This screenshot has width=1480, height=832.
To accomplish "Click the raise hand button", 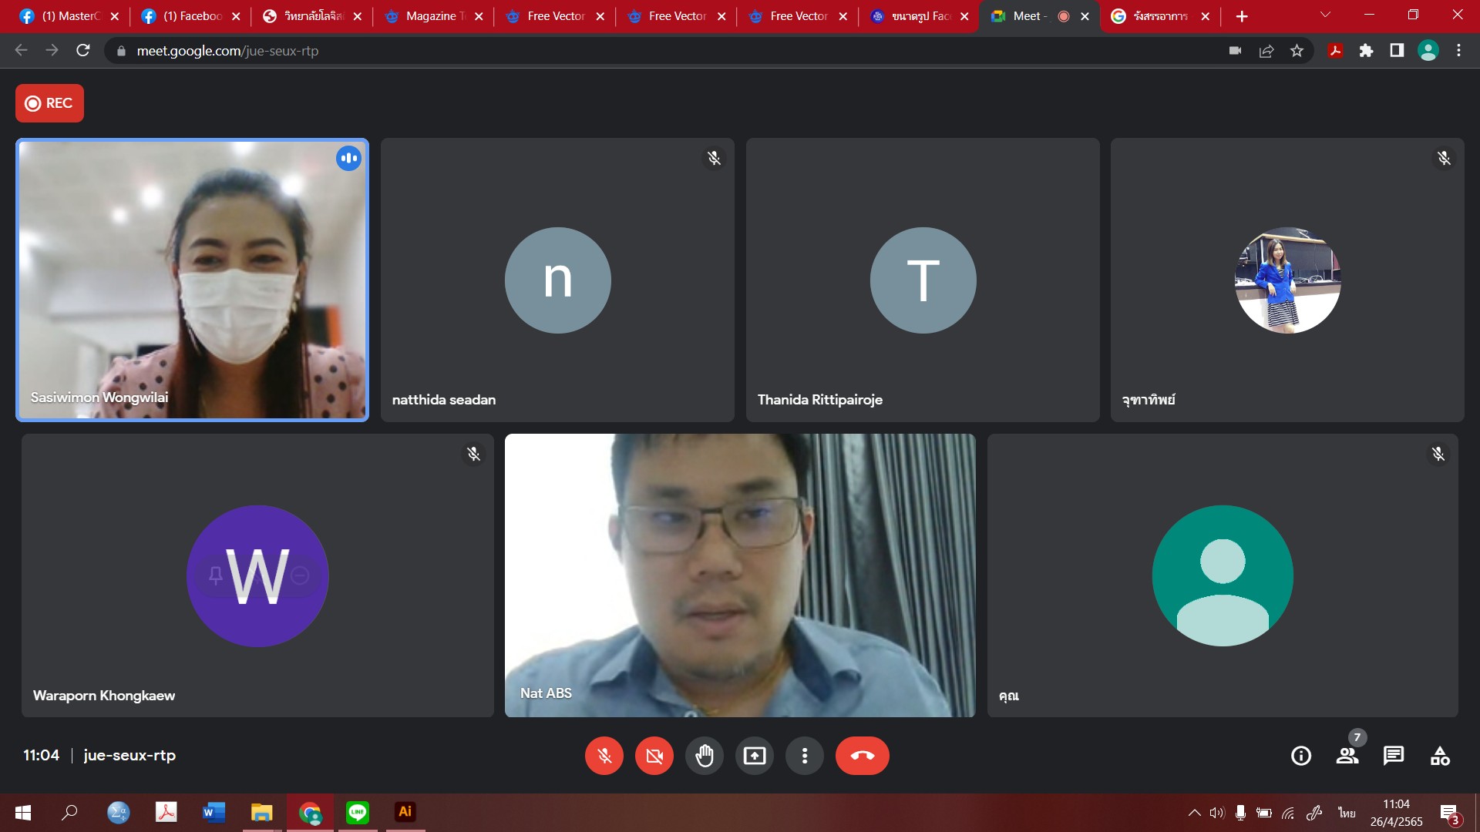I will tap(704, 756).
